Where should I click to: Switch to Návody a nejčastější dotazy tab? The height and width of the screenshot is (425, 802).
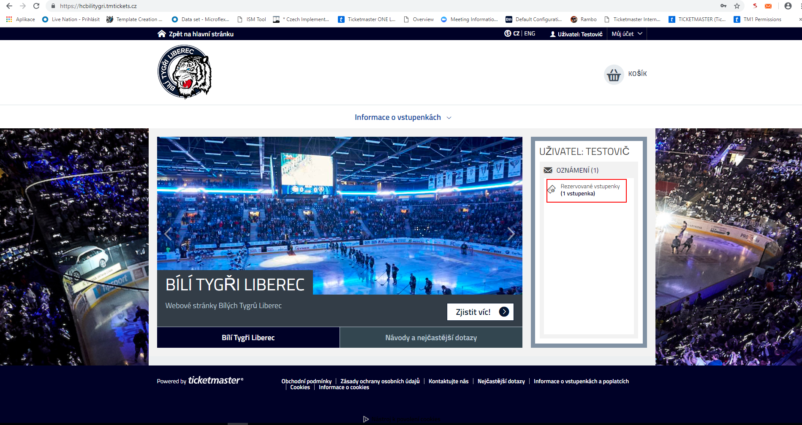point(431,338)
